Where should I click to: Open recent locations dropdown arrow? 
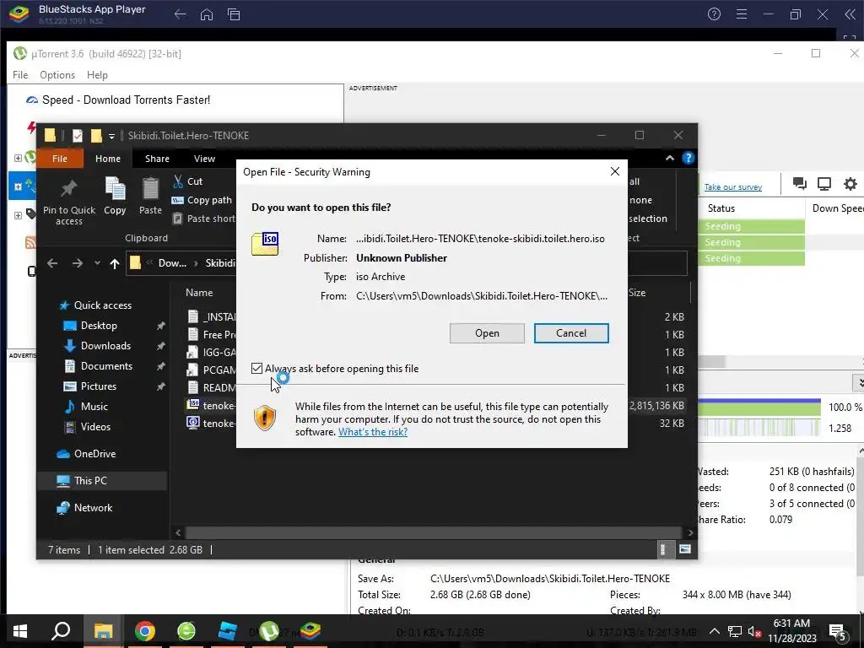97,263
